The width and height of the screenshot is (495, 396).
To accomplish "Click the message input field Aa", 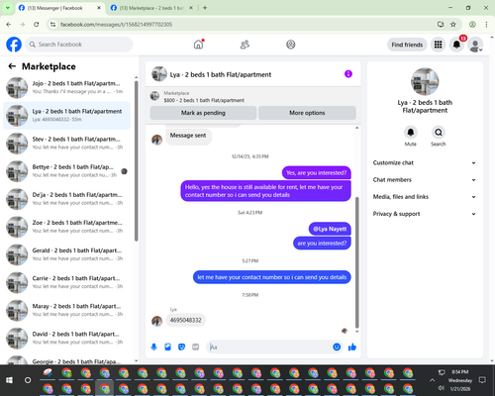I will pyautogui.click(x=270, y=347).
